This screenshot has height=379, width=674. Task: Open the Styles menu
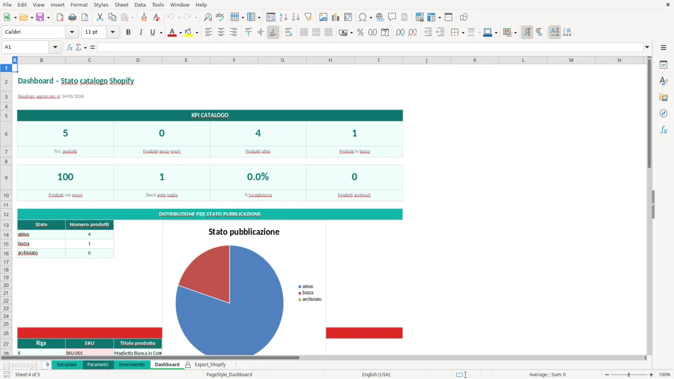click(101, 4)
